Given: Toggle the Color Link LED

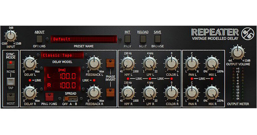Looking at the screenshot, I should pyautogui.click(x=171, y=79).
